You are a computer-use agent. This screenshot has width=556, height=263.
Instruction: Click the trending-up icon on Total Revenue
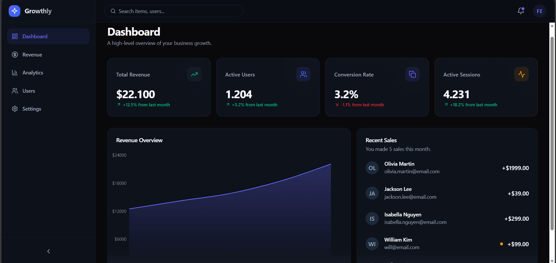194,74
